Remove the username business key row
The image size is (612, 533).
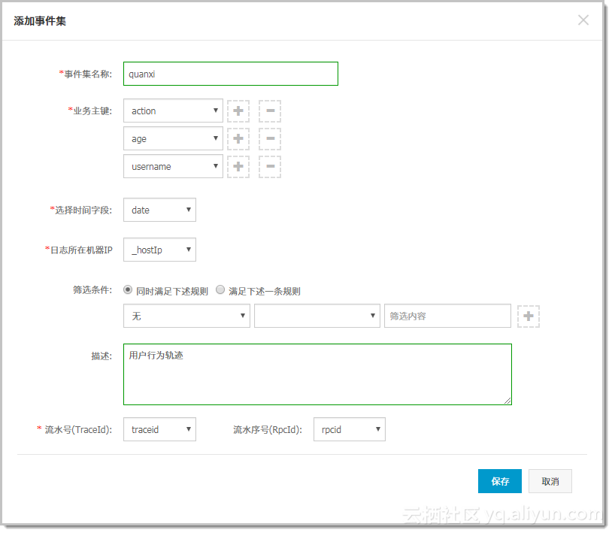[x=270, y=167]
